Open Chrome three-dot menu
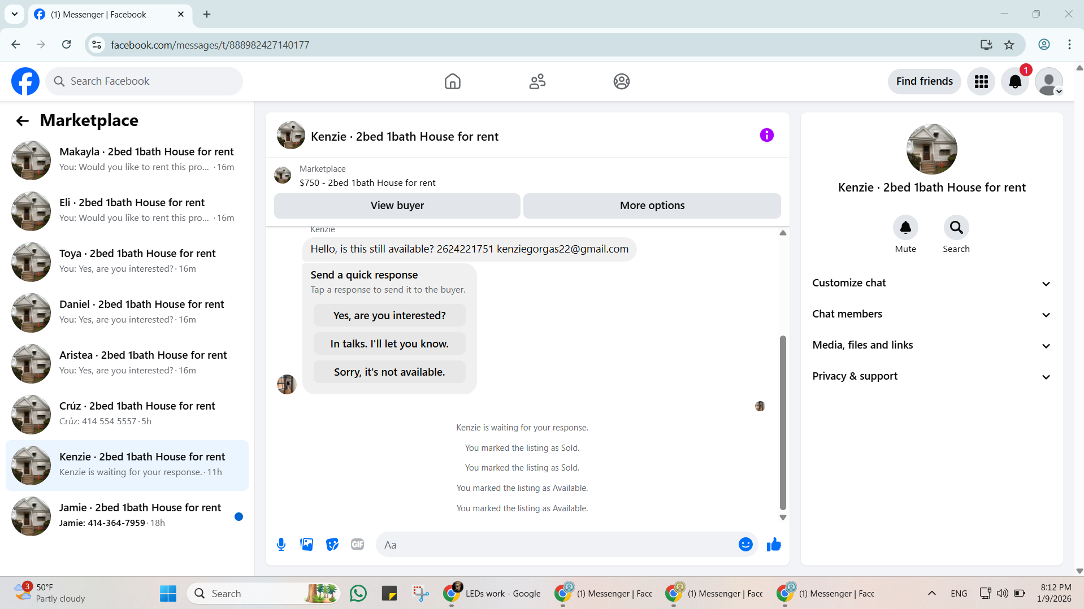Viewport: 1084px width, 609px height. click(1069, 45)
